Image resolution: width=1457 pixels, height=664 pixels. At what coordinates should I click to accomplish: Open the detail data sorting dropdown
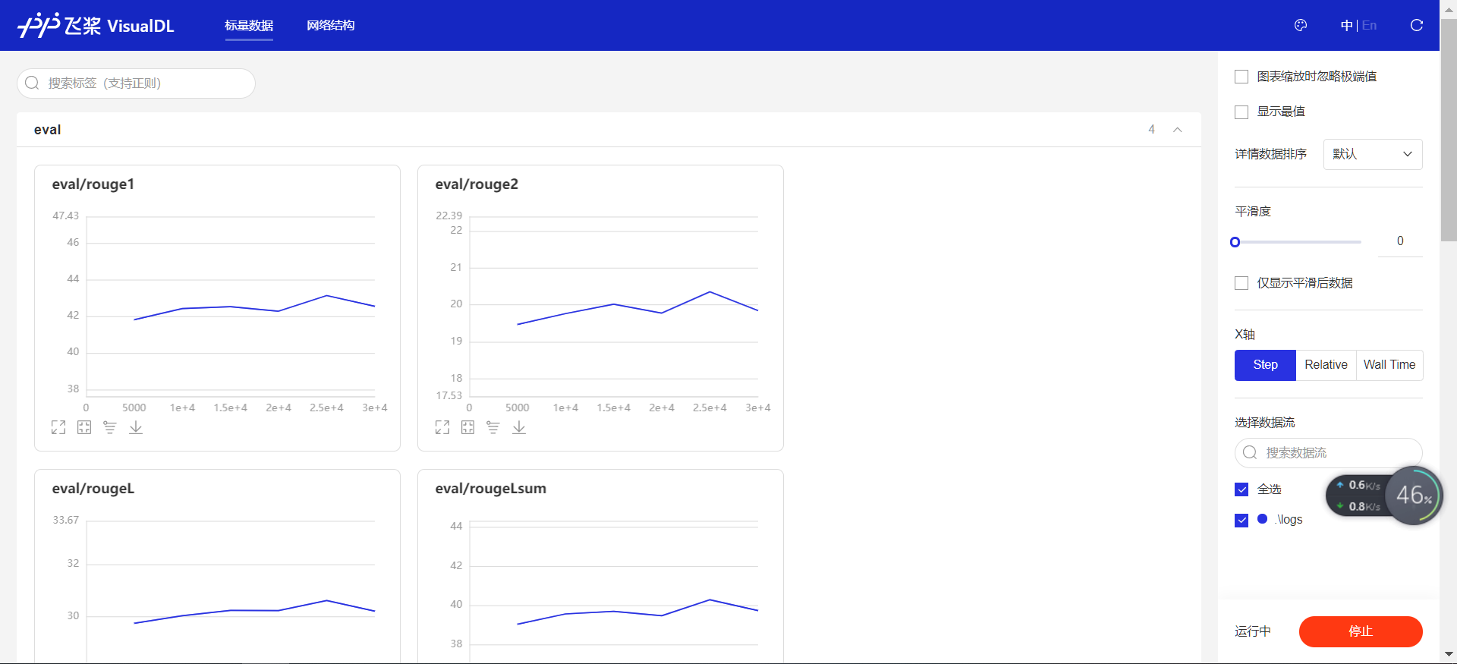(x=1373, y=154)
